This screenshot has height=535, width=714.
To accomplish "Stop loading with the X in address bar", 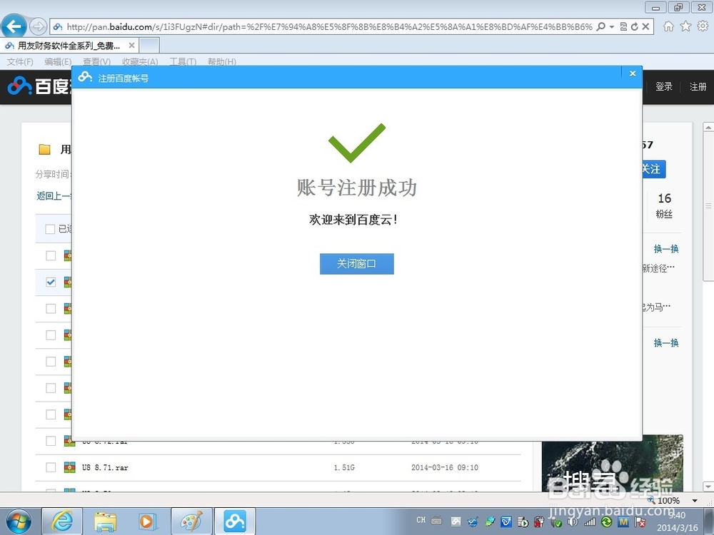I will (645, 27).
